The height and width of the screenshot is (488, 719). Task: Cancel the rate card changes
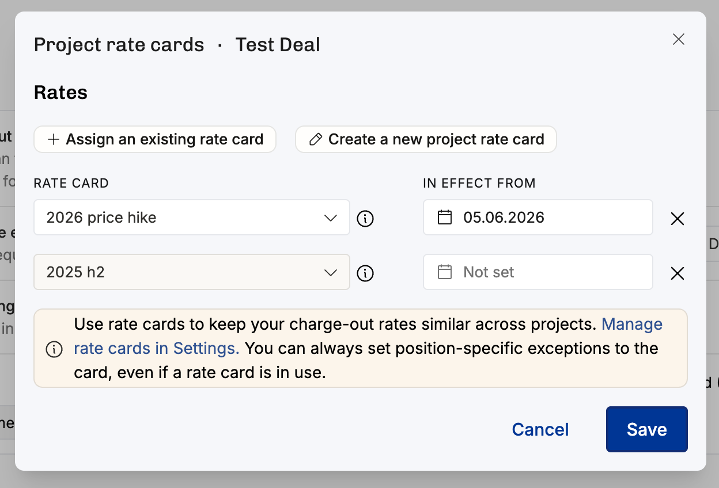click(540, 429)
